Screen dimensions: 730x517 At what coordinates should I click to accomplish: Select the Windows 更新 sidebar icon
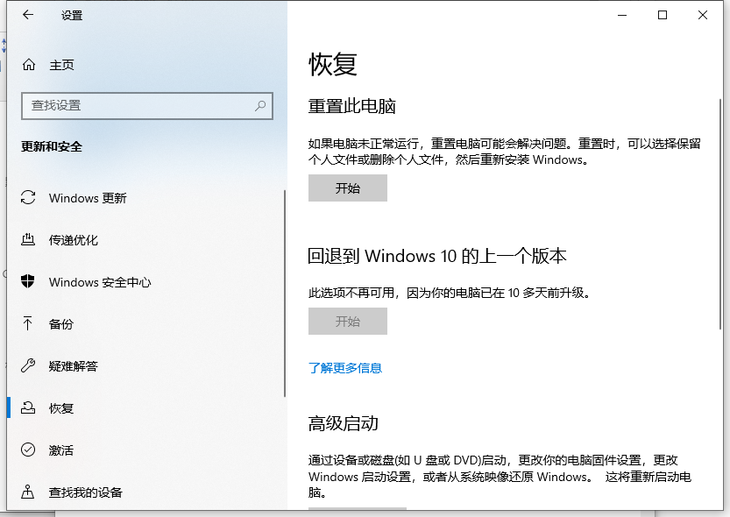tap(28, 198)
